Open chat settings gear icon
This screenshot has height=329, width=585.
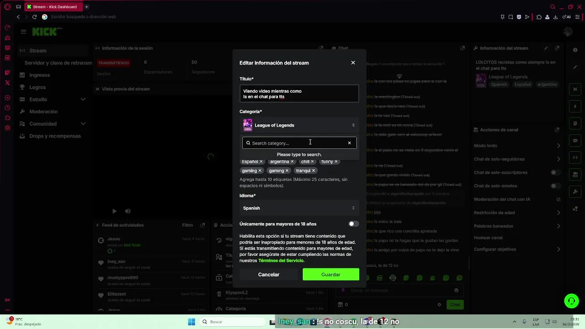(439, 305)
